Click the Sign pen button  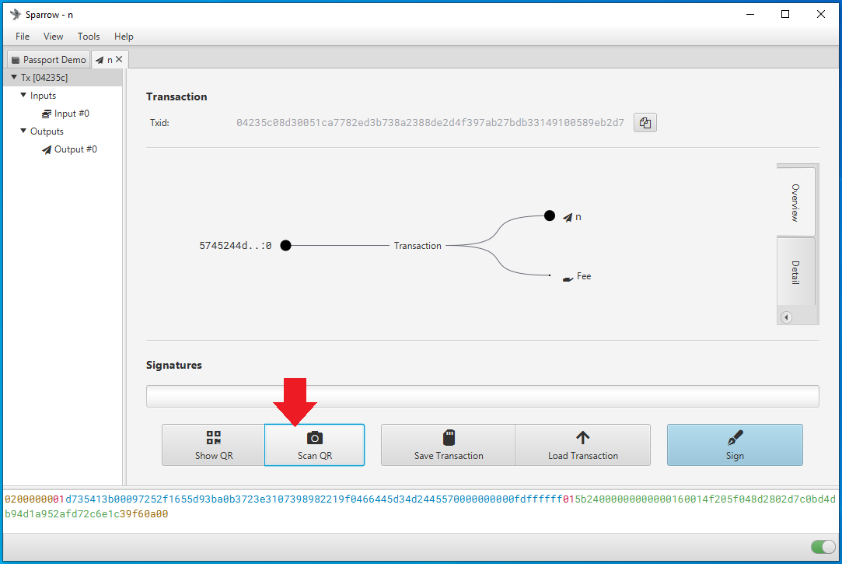(735, 445)
